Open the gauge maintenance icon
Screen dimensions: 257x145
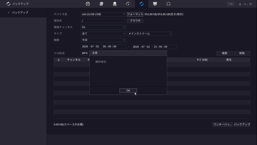click(128, 4)
